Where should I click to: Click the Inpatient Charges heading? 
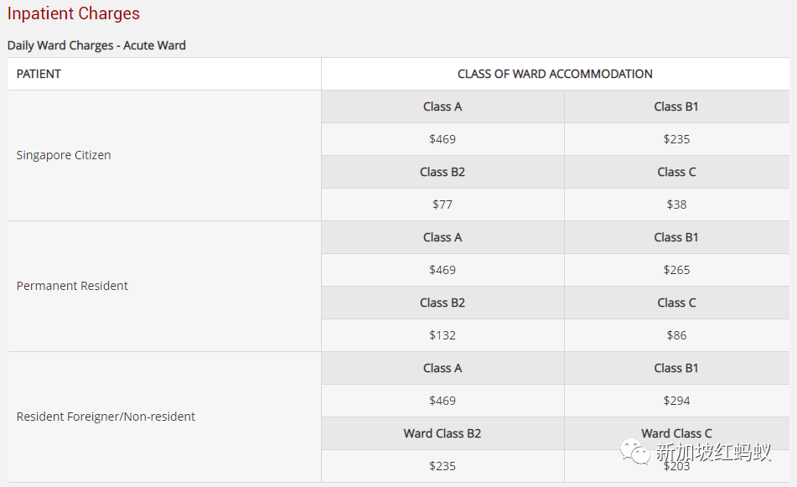(x=74, y=13)
